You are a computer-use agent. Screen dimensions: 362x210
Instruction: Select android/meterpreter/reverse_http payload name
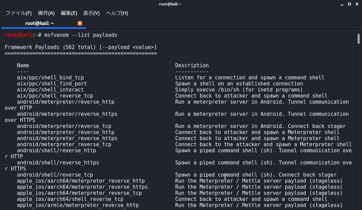66,102
